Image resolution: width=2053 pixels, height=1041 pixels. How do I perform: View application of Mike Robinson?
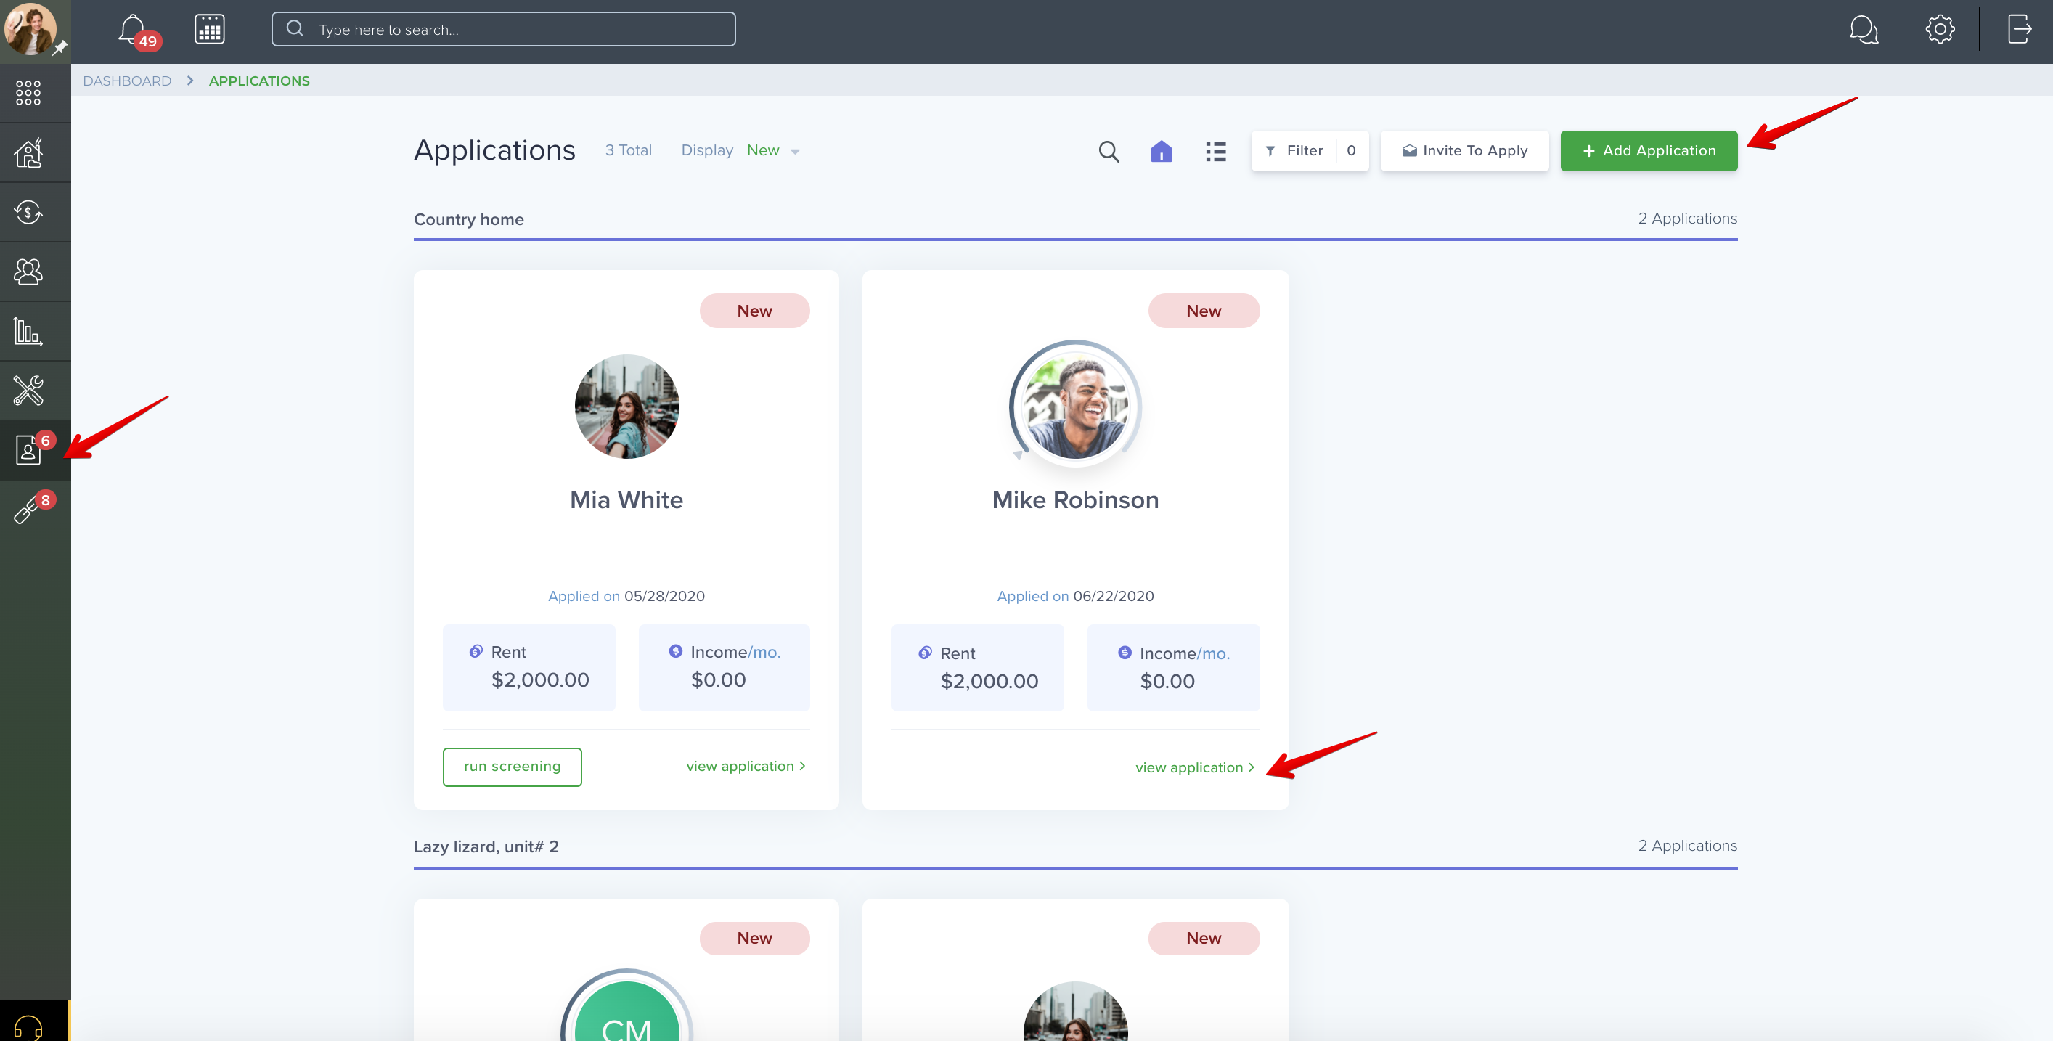(x=1195, y=767)
